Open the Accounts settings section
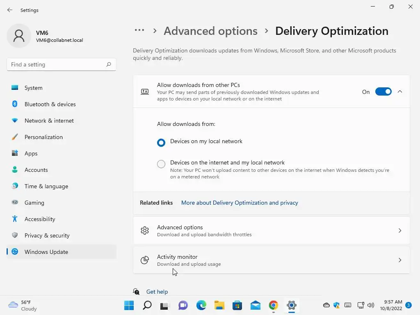Viewport: 420px width, 315px height. [x=36, y=170]
